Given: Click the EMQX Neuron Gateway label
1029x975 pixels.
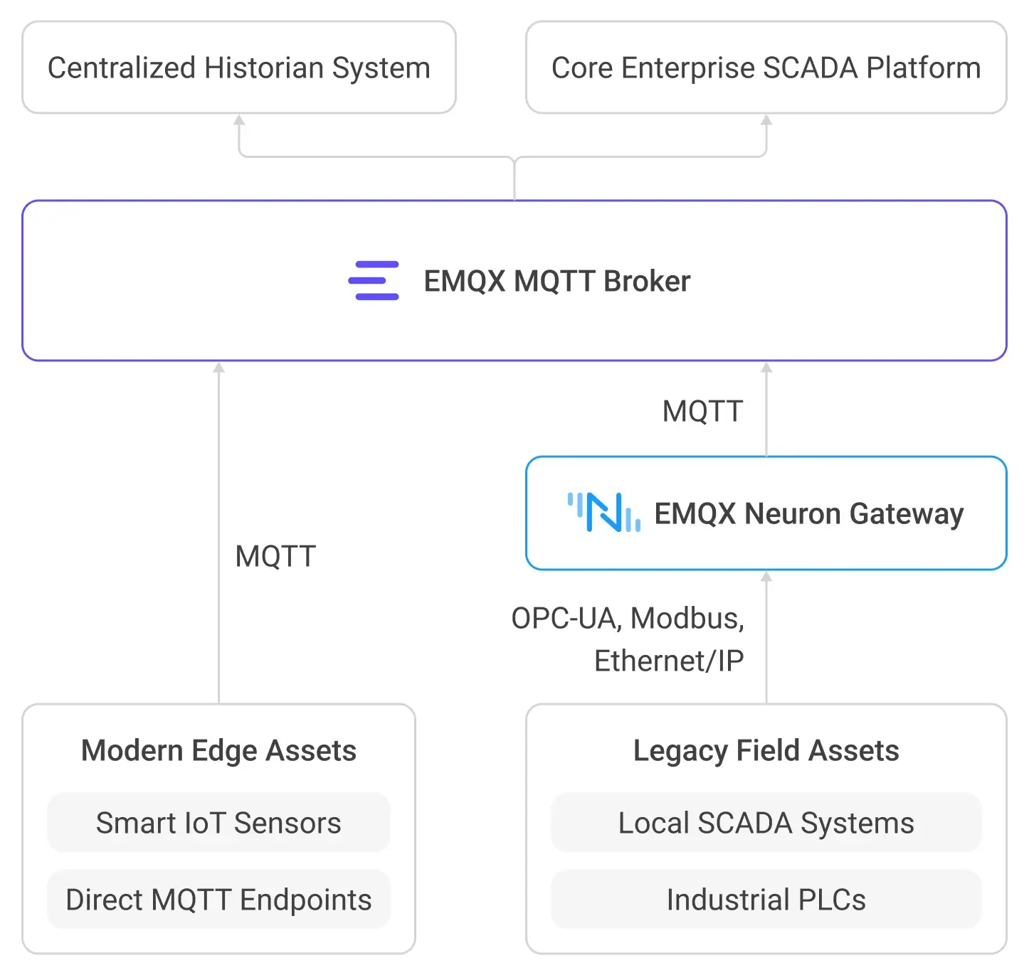Looking at the screenshot, I should click(809, 513).
